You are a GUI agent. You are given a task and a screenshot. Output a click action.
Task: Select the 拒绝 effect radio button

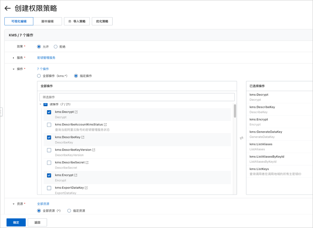(56, 47)
